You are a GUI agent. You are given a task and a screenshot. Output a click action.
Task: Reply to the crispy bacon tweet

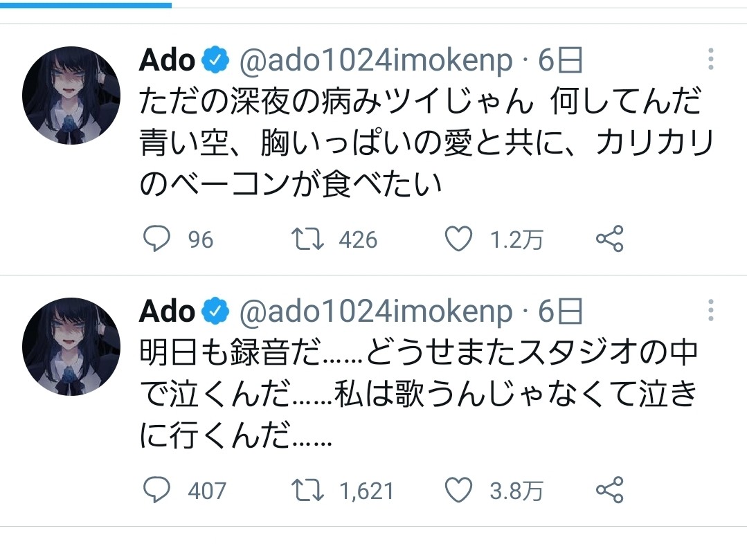coord(156,239)
